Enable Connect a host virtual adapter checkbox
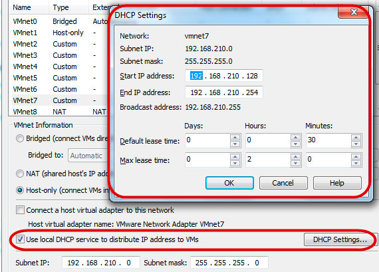The width and height of the screenshot is (379, 272). 21,210
